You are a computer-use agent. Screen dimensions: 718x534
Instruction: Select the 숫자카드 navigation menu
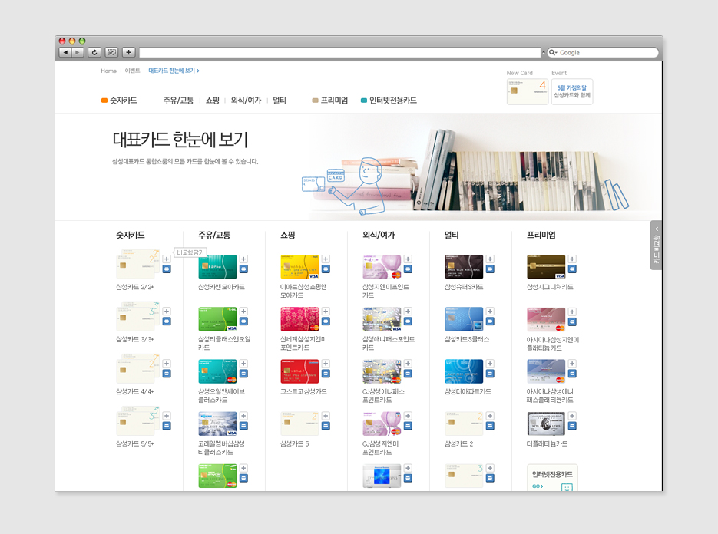tap(120, 101)
